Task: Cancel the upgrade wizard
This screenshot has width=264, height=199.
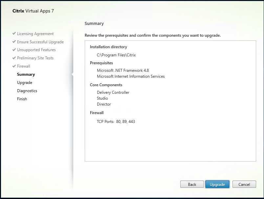Action: coord(244,184)
